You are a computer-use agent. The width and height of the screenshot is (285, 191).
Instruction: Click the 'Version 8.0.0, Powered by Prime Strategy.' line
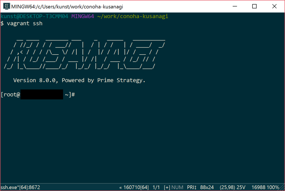[79, 80]
